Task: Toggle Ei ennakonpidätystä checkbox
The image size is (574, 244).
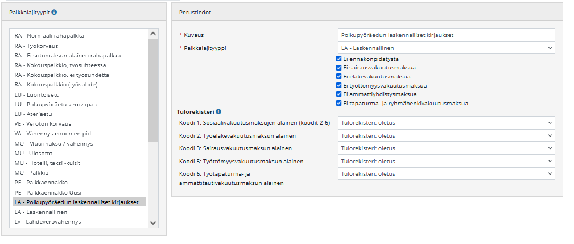Action: pos(339,59)
